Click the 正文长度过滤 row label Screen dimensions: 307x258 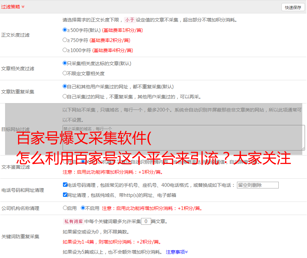(15, 35)
